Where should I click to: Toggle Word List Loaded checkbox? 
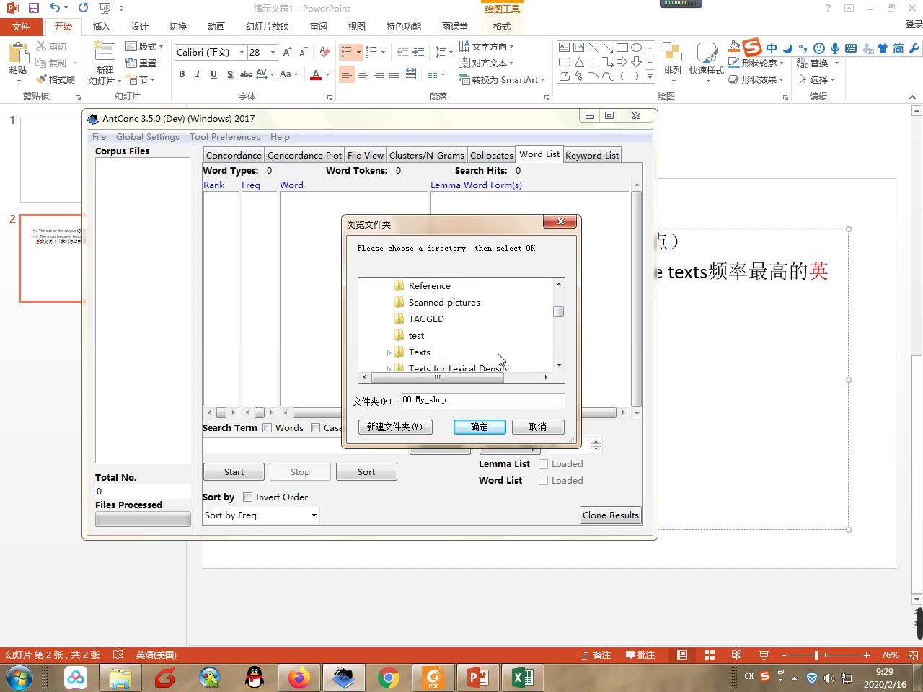(544, 480)
